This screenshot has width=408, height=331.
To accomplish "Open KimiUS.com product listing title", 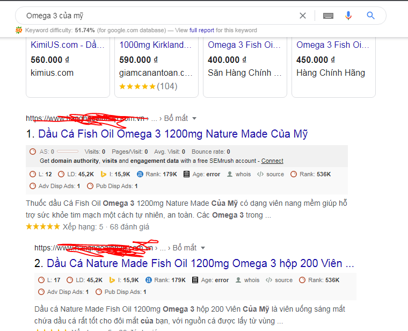I will coord(68,45).
